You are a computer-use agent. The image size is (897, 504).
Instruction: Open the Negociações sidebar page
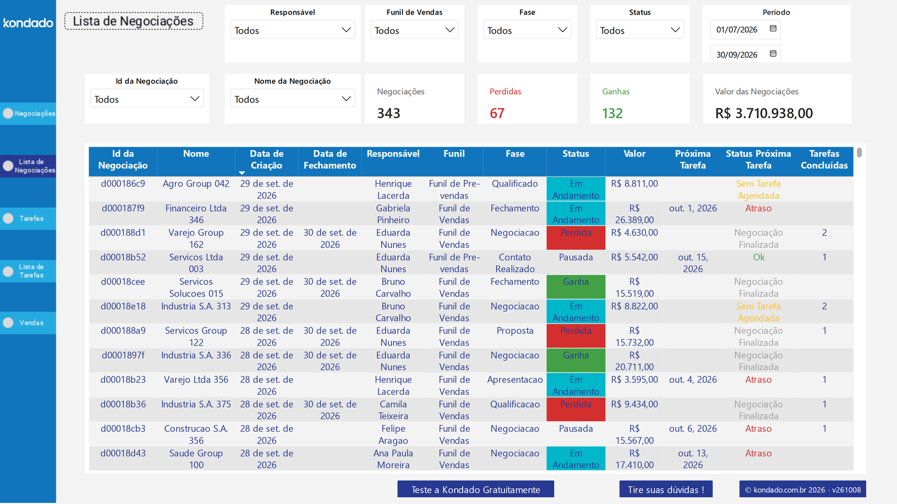tap(28, 113)
